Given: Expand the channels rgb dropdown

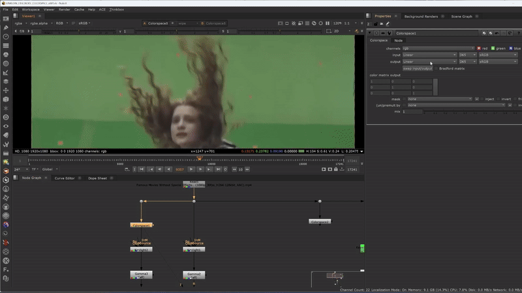Looking at the screenshot, I should (x=437, y=48).
